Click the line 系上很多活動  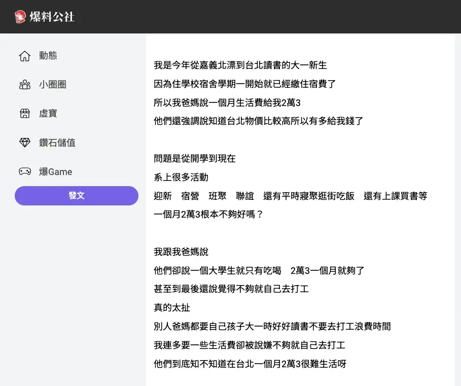(x=181, y=177)
